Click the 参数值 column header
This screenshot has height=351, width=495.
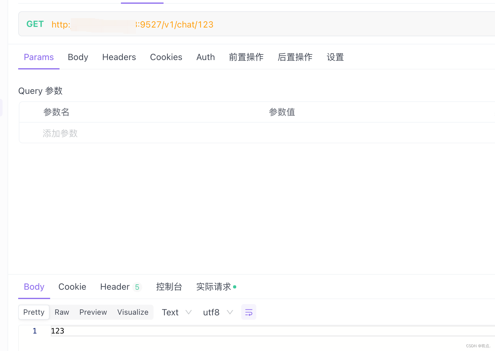click(x=282, y=112)
